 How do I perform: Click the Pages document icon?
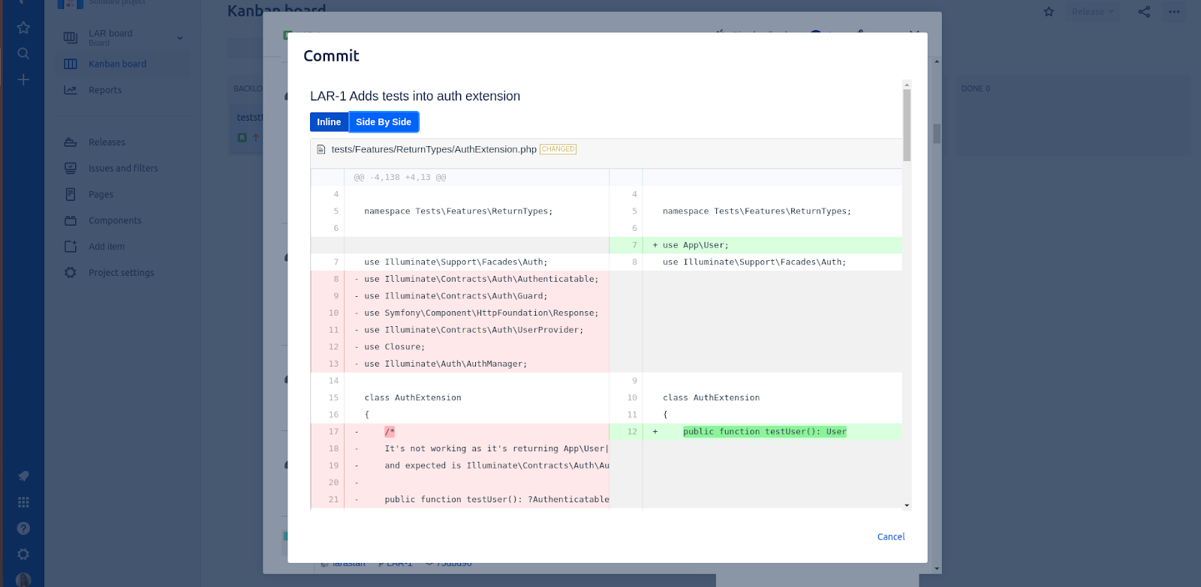(x=71, y=194)
